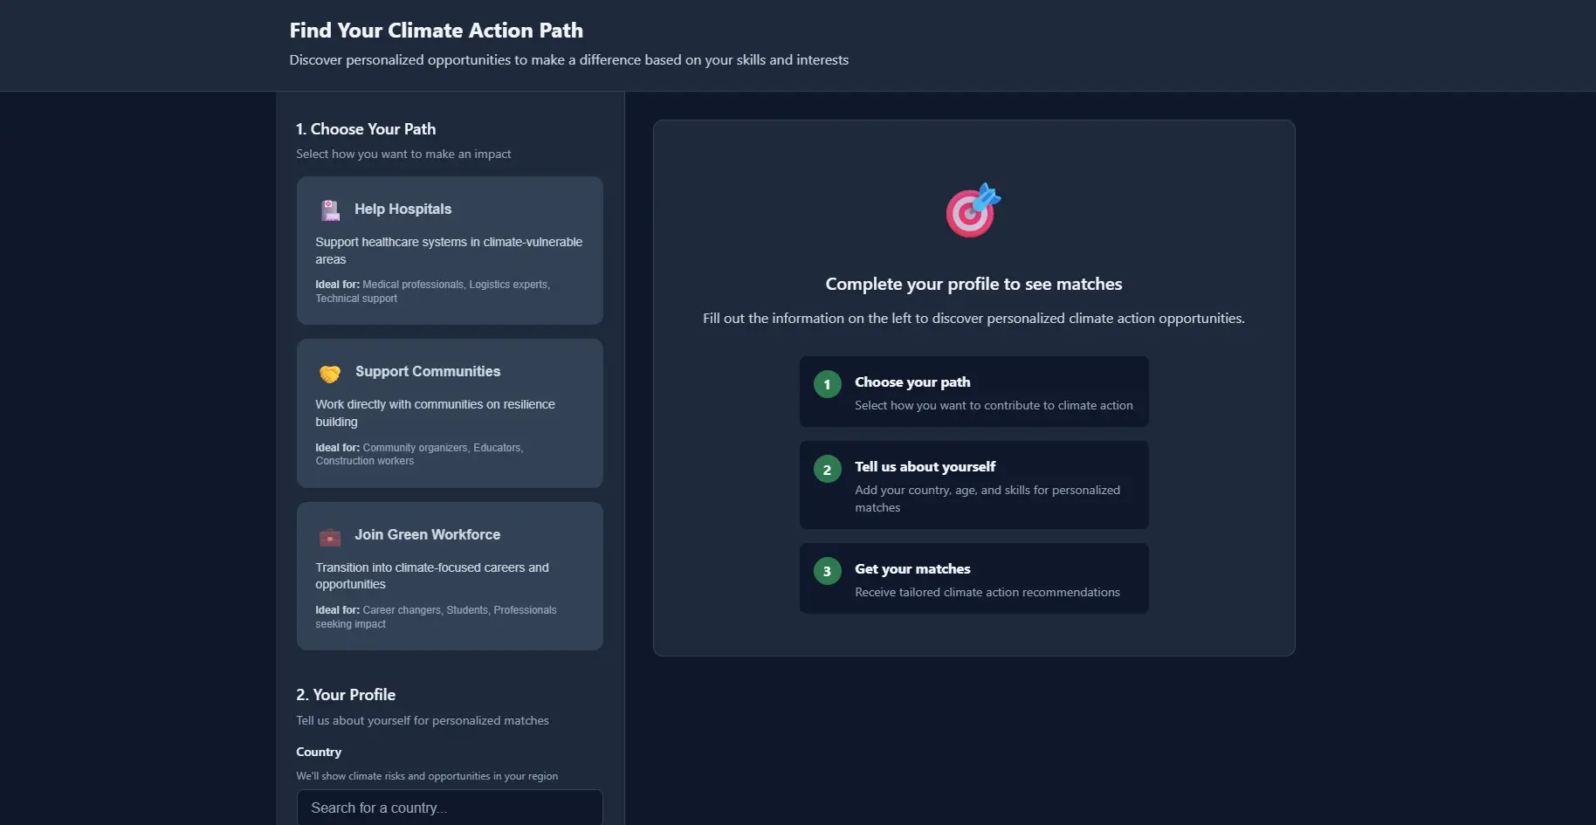Select the Join Green Workforce path card
The image size is (1596, 825).
click(x=449, y=577)
